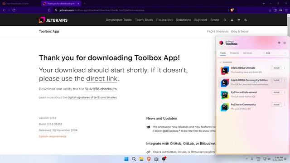This screenshot has width=290, height=163.
Task: Clear the Toolbox search field with X
Action: click(285, 53)
